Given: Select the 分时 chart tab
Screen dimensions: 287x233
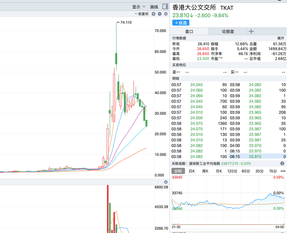Looking at the screenshot, I should coord(178,171).
